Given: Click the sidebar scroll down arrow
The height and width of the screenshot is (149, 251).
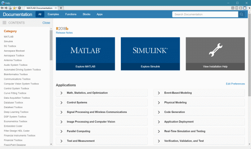Looking at the screenshot, I should pyautogui.click(x=51, y=145).
